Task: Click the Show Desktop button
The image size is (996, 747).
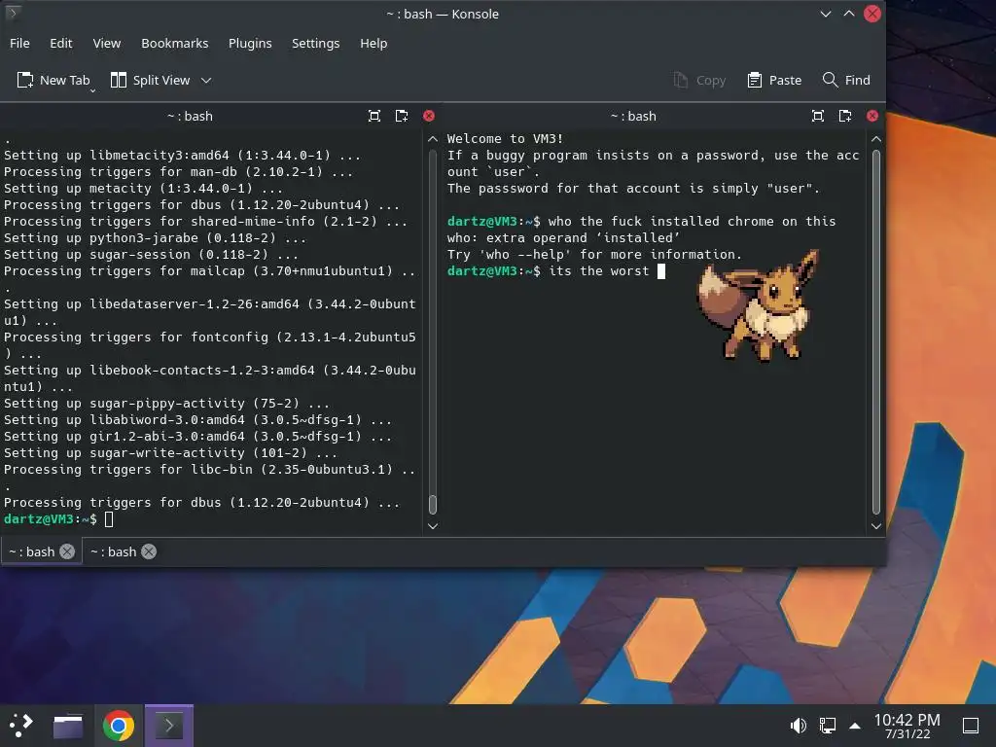Action: pyautogui.click(x=971, y=726)
